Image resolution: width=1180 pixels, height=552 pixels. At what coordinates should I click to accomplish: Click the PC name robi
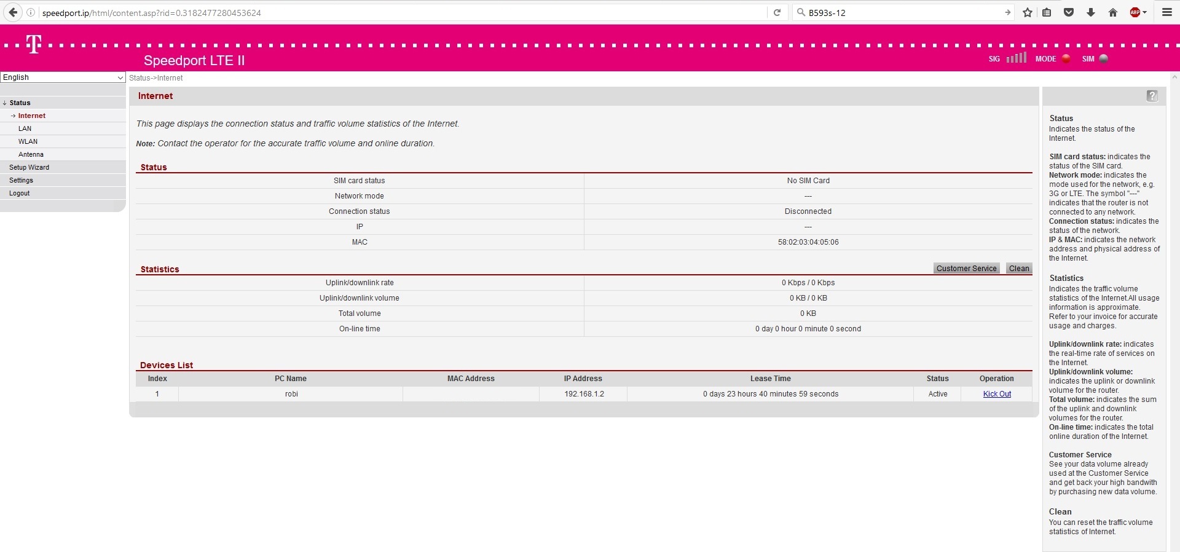tap(291, 394)
